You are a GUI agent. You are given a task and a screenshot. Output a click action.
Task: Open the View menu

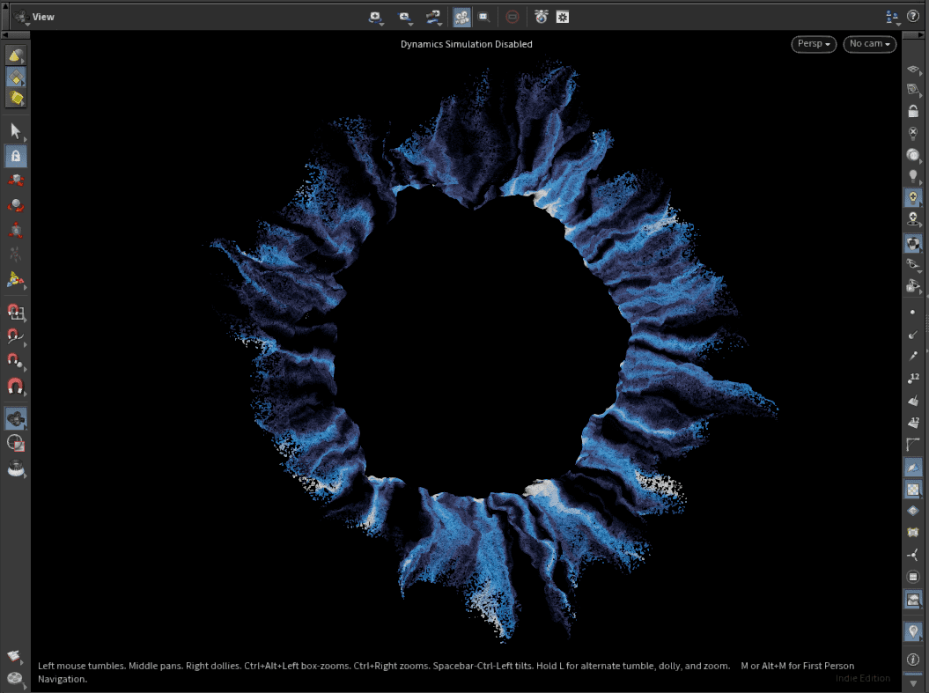(41, 16)
